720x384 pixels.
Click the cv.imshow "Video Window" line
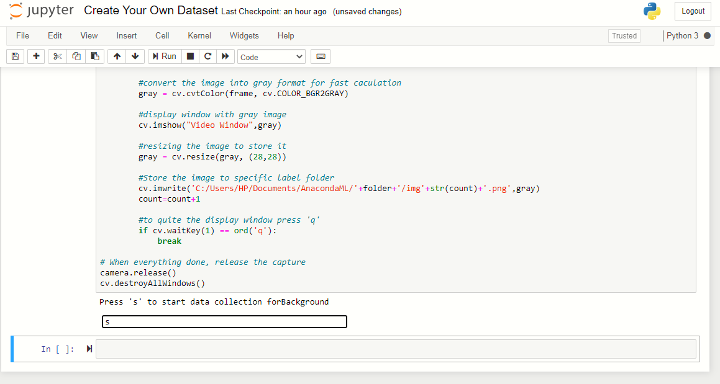(x=210, y=125)
